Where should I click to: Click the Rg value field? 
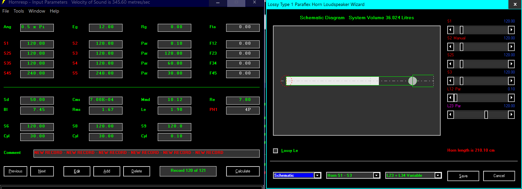click(174, 27)
